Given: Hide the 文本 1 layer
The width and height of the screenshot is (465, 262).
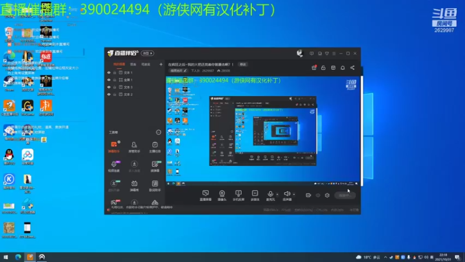Looking at the screenshot, I should (x=109, y=73).
